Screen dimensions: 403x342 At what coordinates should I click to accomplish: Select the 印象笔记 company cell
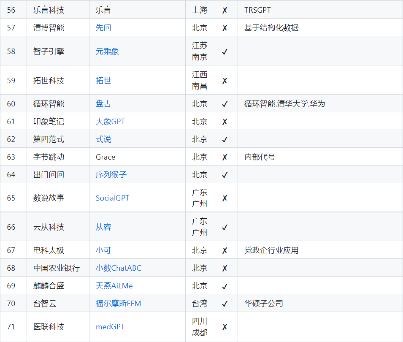[58, 121]
